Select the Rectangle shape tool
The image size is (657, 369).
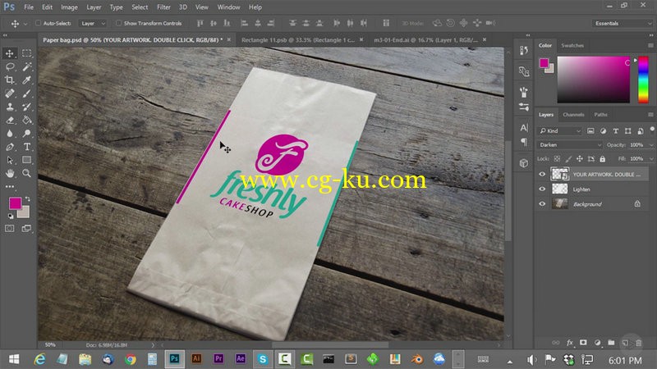27,160
